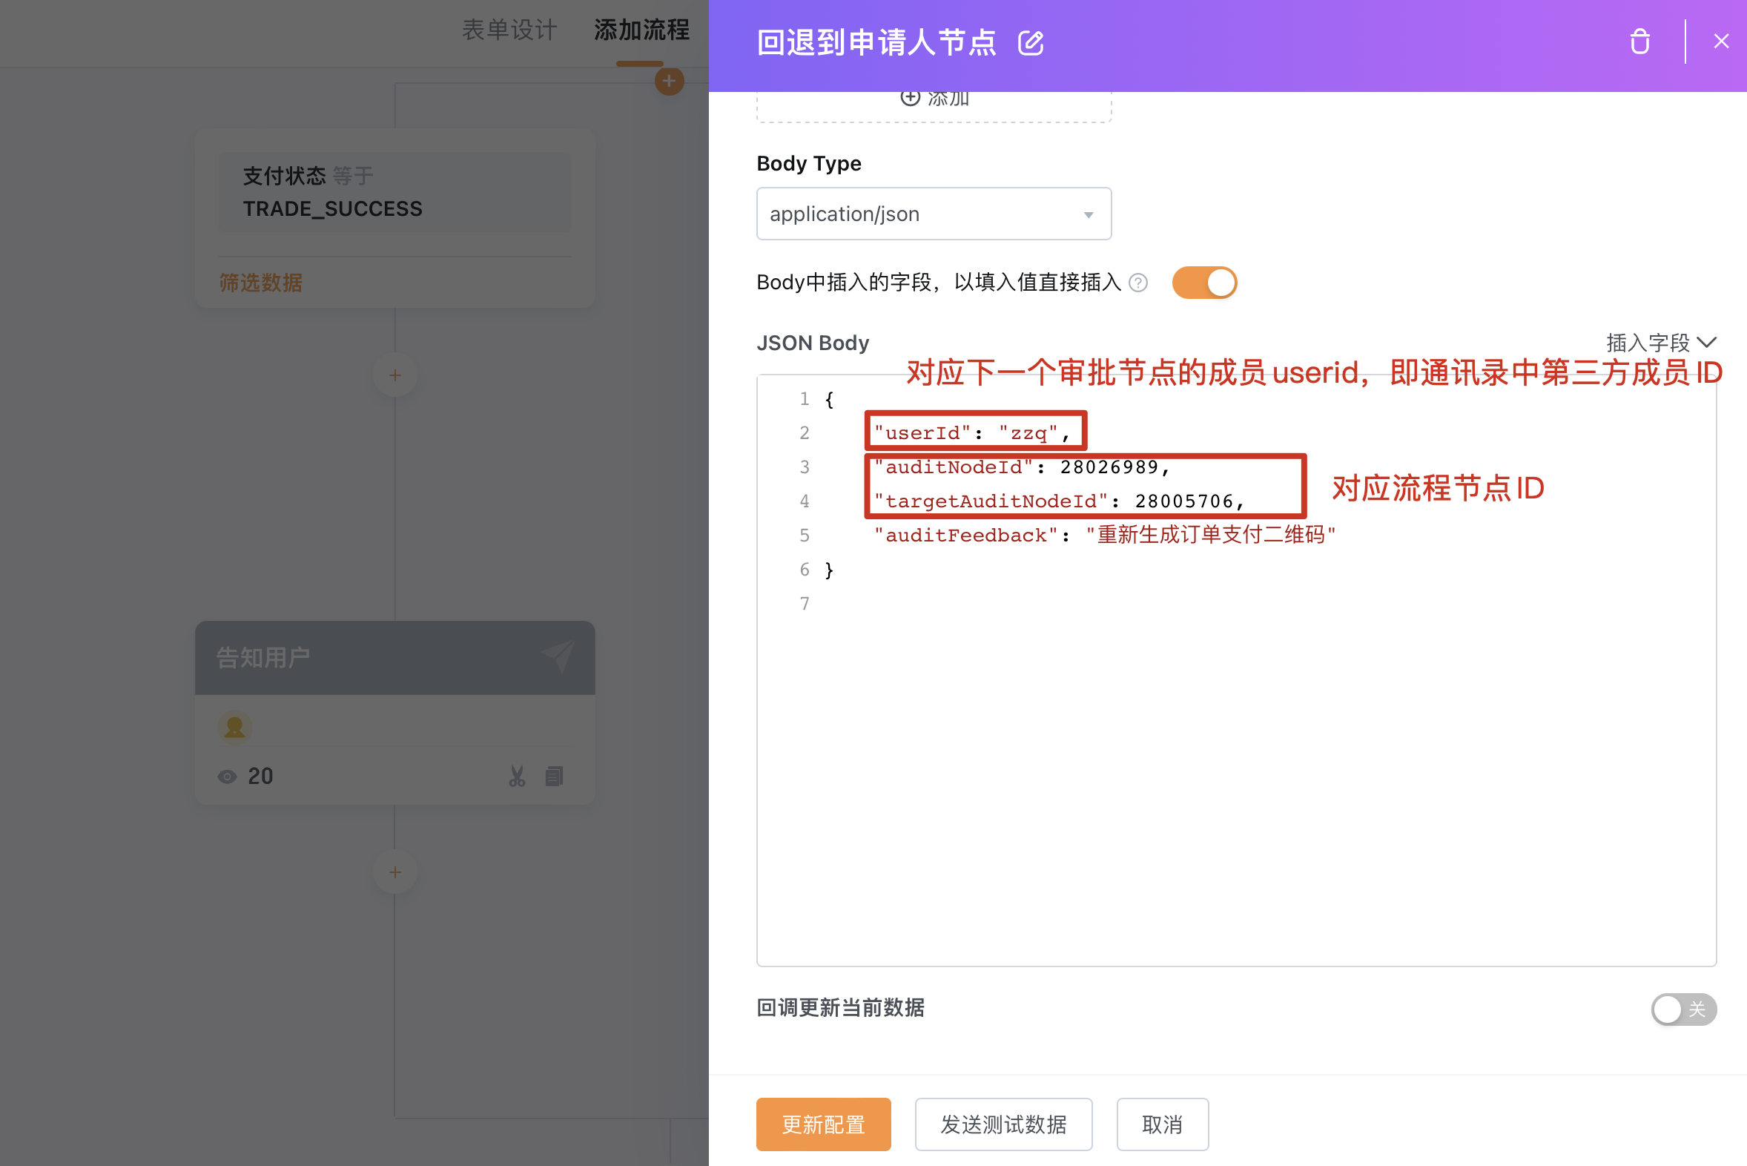Click the "targetAuditNodeId": 28005706 line

(x=1060, y=501)
